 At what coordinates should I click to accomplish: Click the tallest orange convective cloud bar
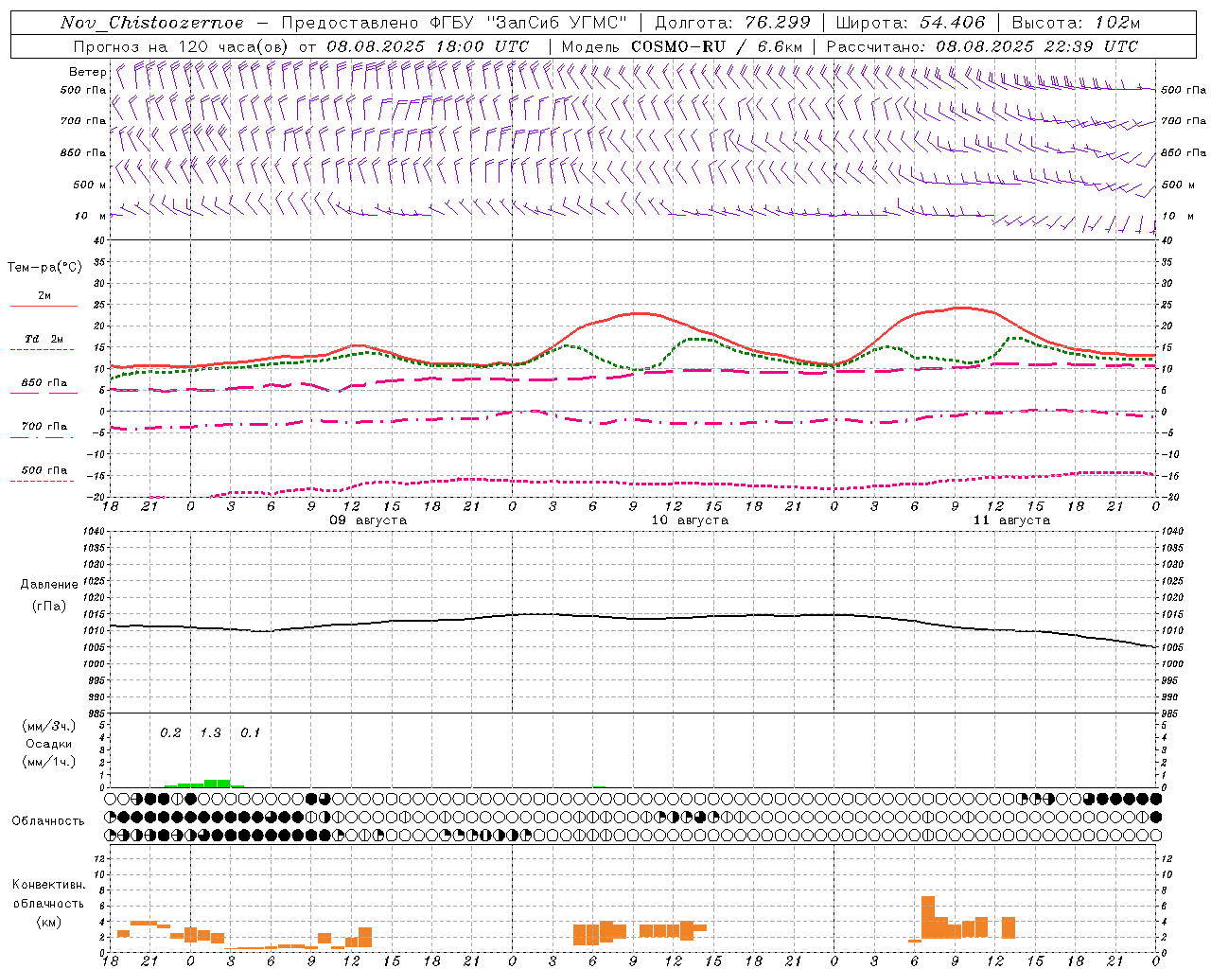click(x=928, y=917)
